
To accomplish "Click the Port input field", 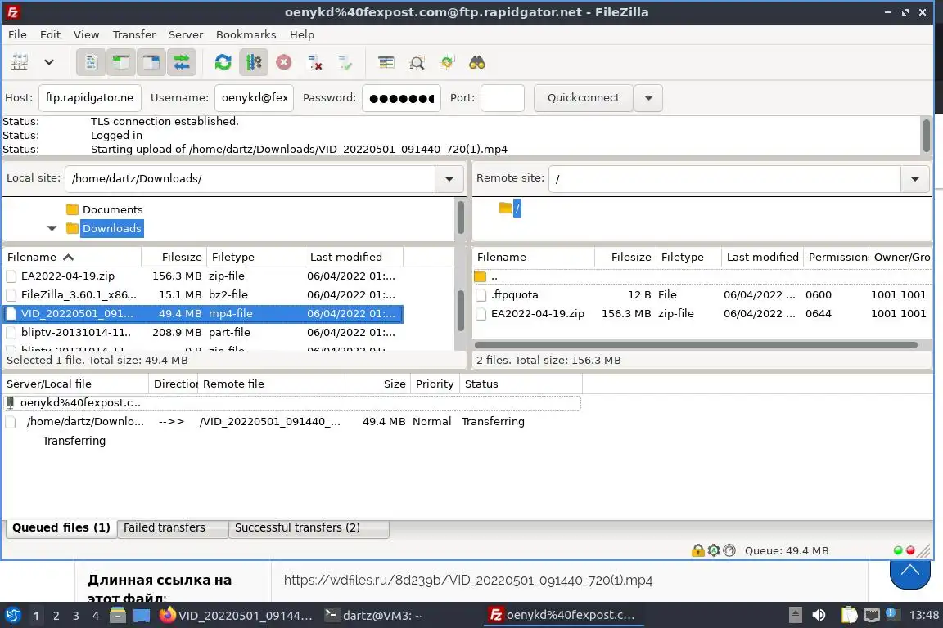I will pyautogui.click(x=502, y=98).
